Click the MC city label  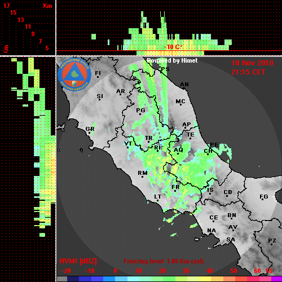click(180, 102)
